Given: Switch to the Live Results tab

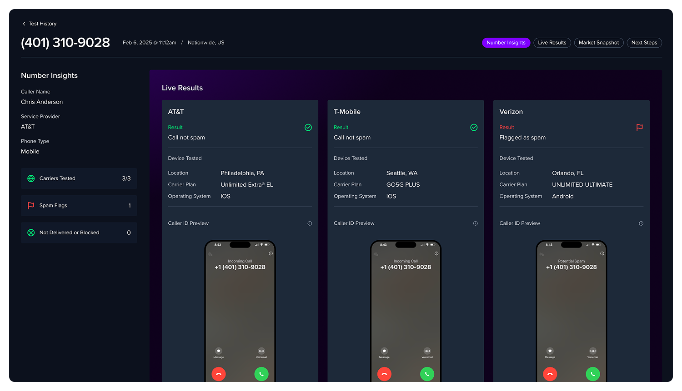Looking at the screenshot, I should 552,43.
